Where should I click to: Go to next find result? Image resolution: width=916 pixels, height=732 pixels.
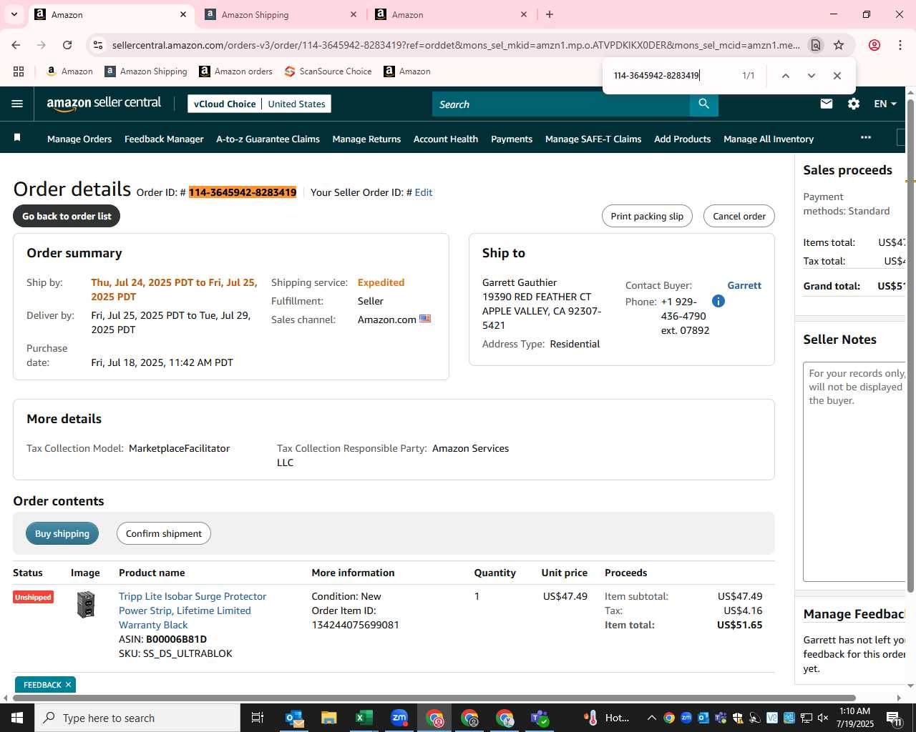coord(811,76)
